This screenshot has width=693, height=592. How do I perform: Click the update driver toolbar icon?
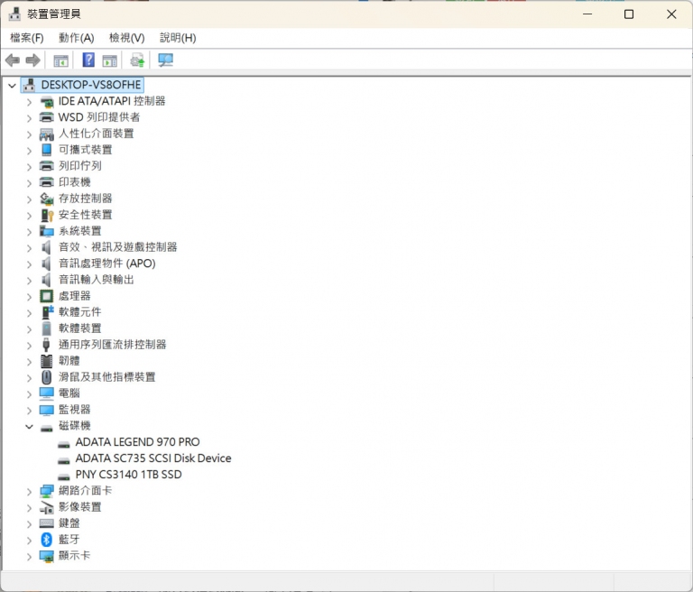(137, 60)
